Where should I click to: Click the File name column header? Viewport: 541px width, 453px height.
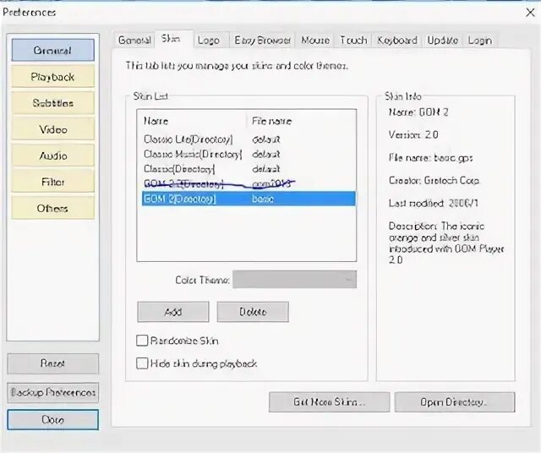tap(302, 121)
